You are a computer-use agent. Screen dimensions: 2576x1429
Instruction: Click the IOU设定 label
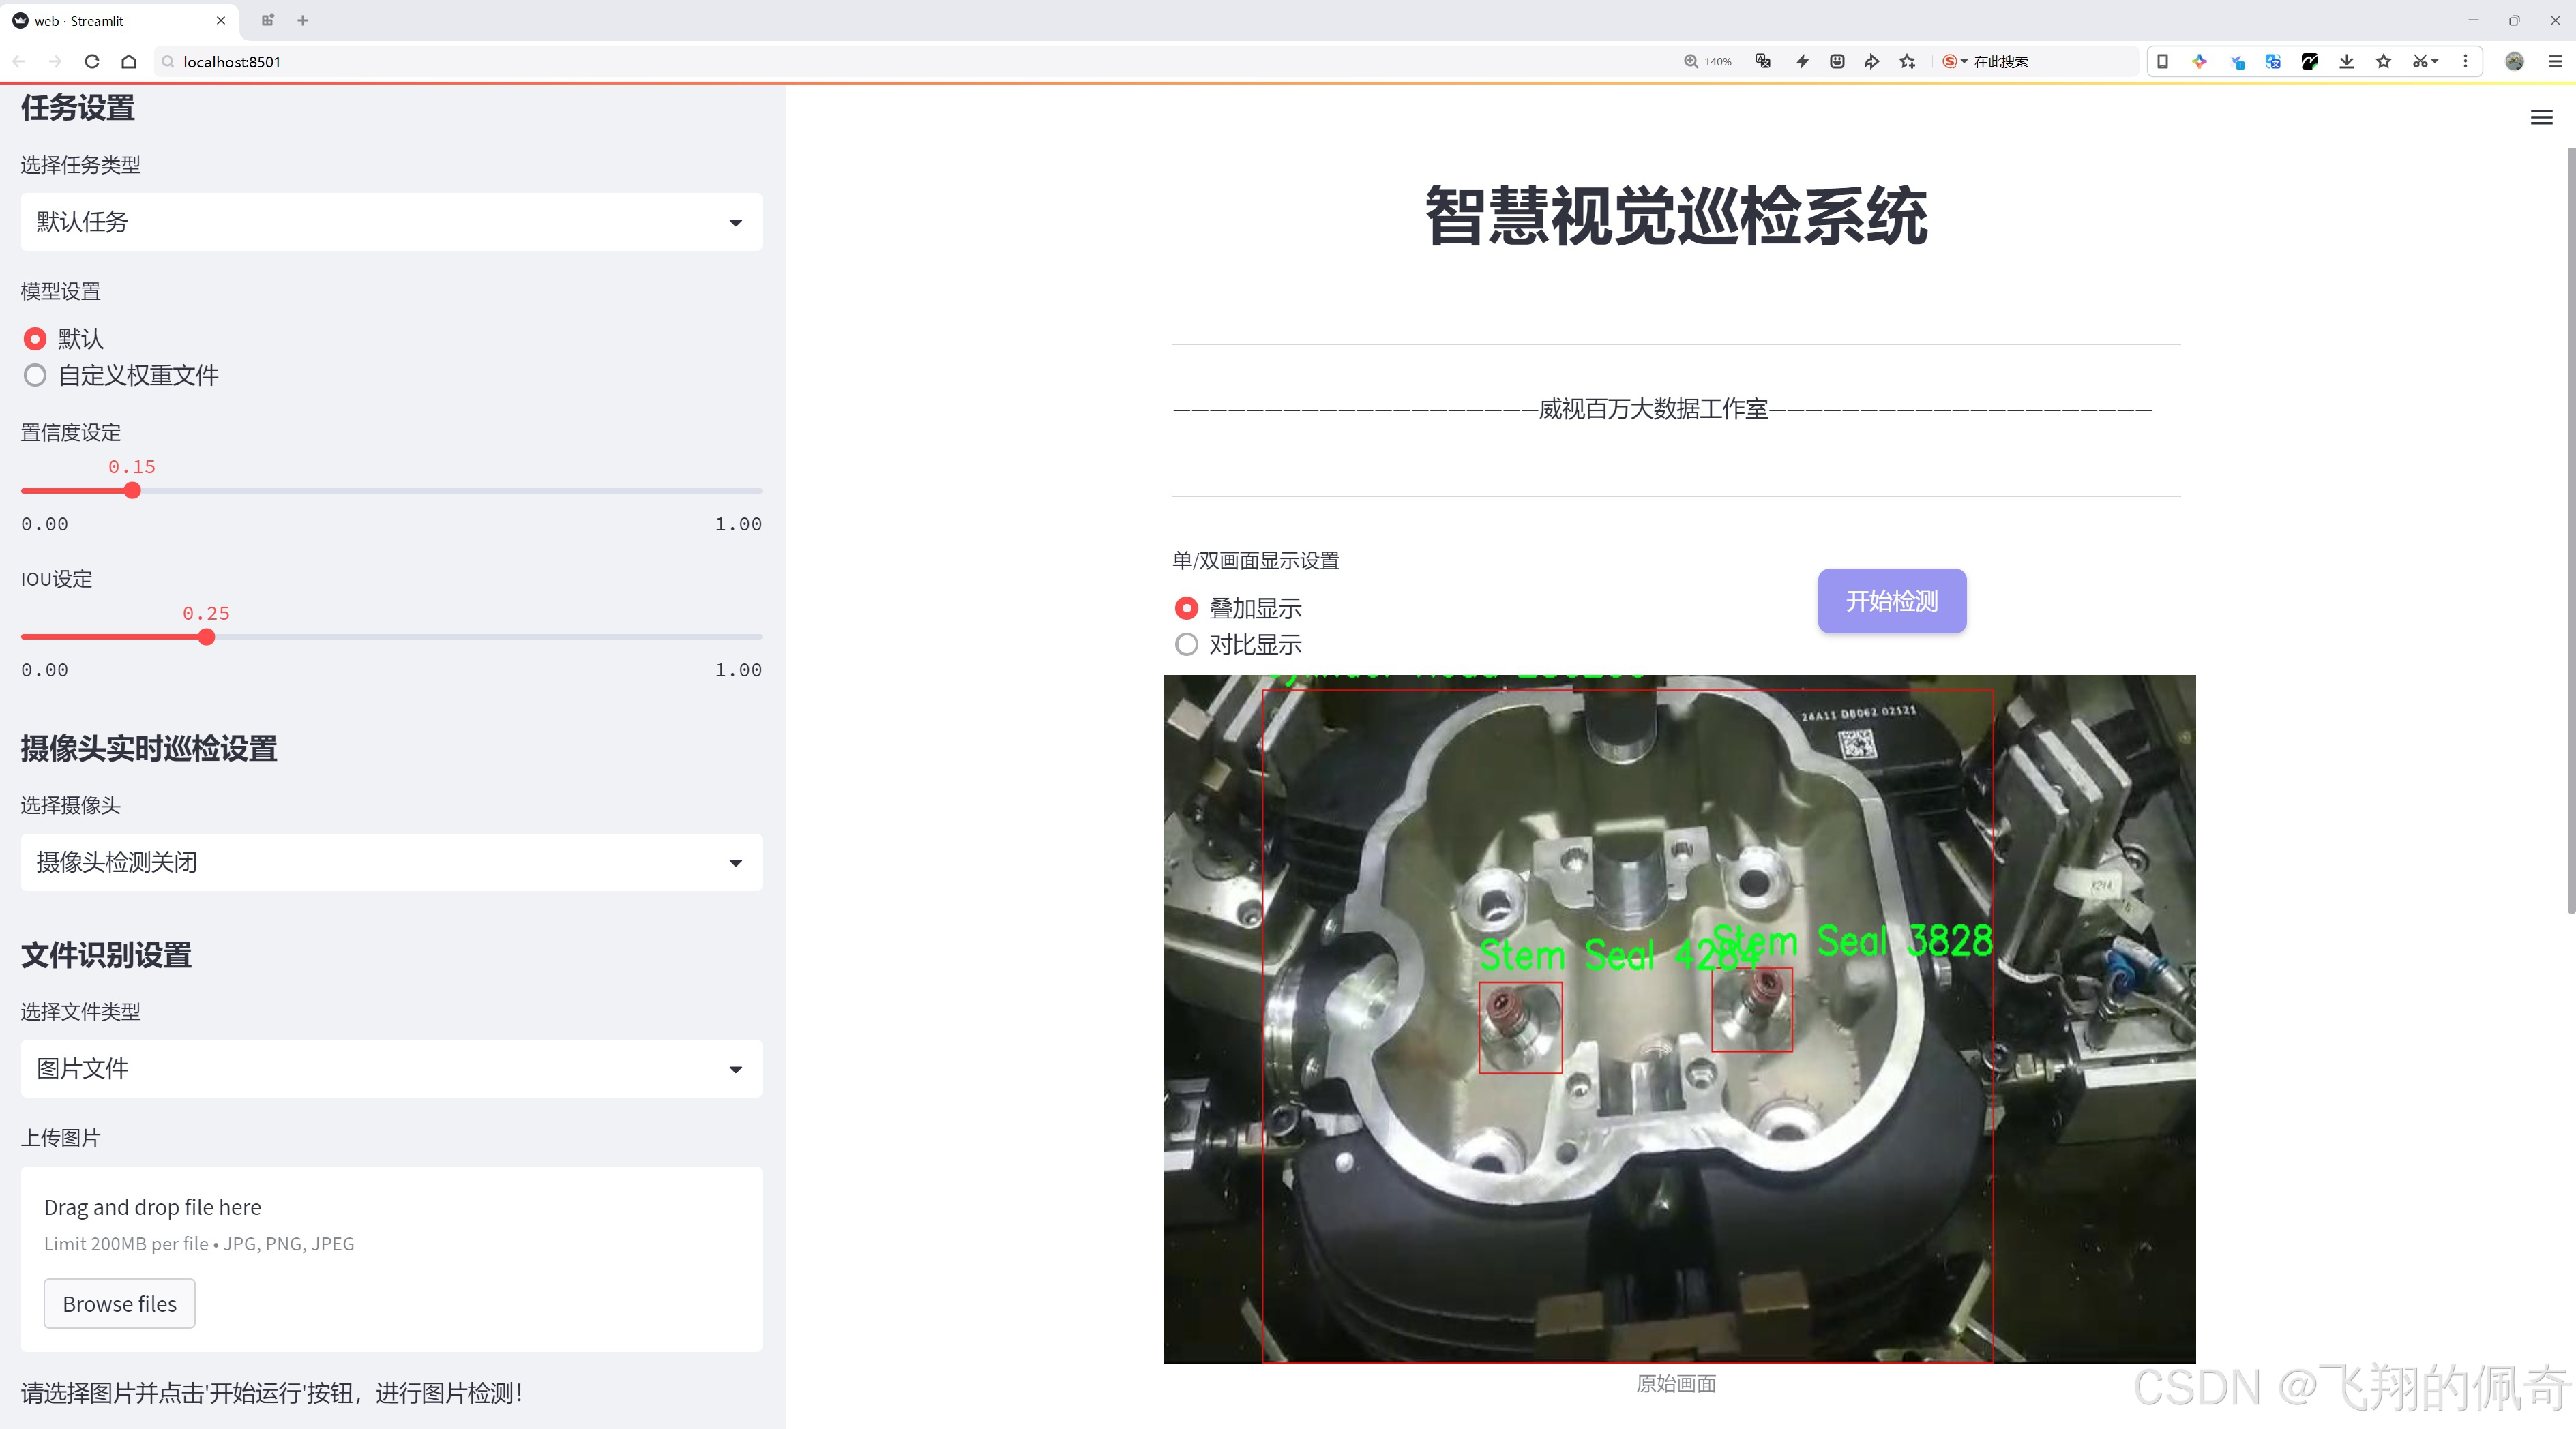click(57, 579)
